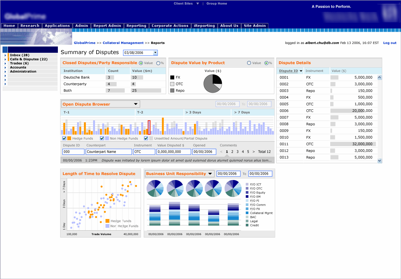Click the About Us tab
The height and width of the screenshot is (279, 401).
(x=229, y=26)
